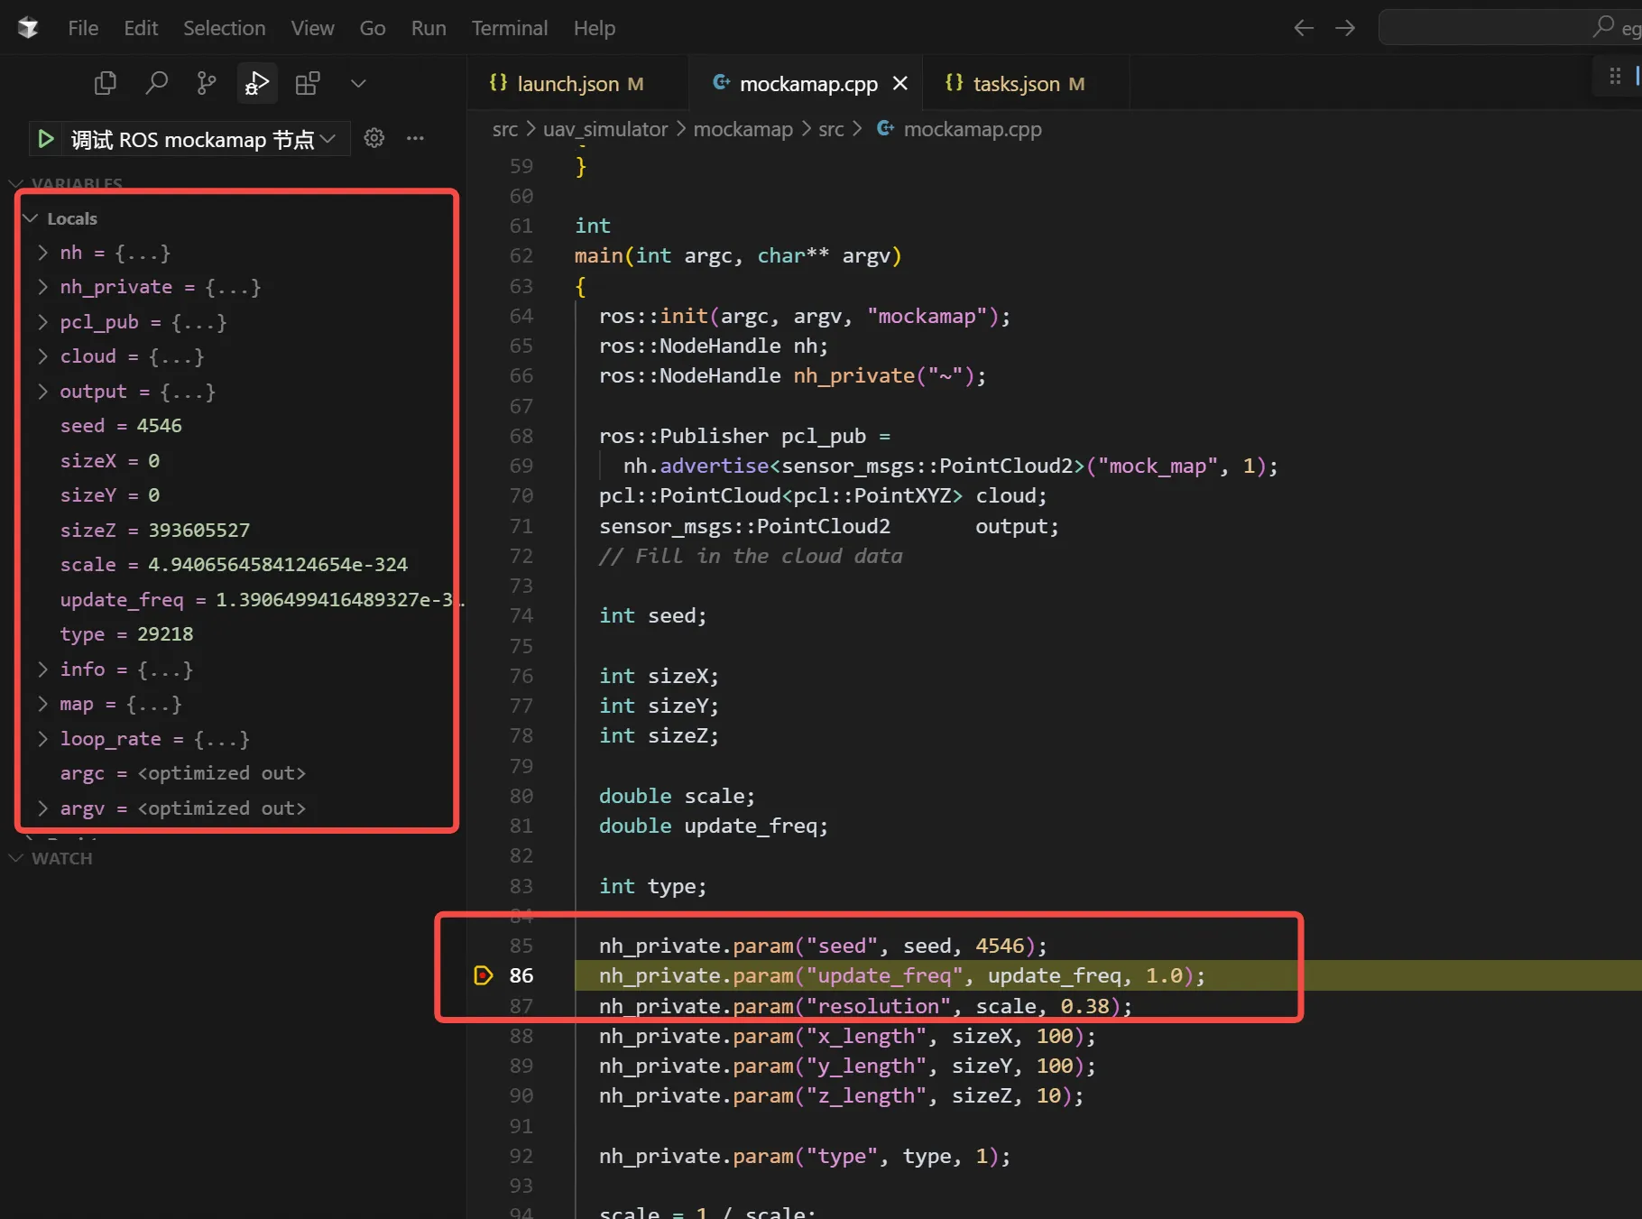
Task: Select the scale variable row
Action: click(x=236, y=565)
